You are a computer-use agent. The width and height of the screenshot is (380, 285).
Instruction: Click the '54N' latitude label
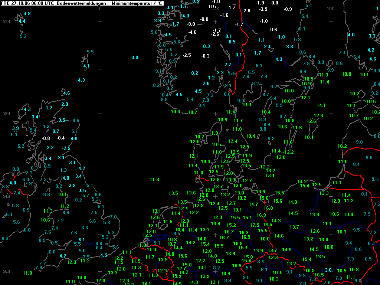point(6,196)
